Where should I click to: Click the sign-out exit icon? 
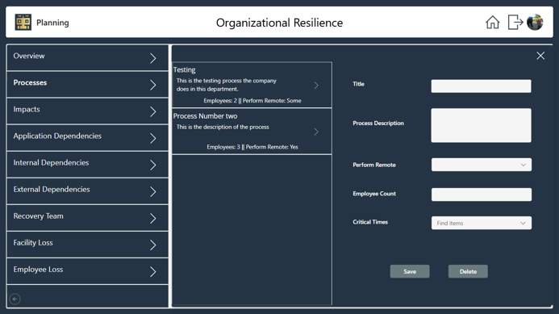click(515, 22)
